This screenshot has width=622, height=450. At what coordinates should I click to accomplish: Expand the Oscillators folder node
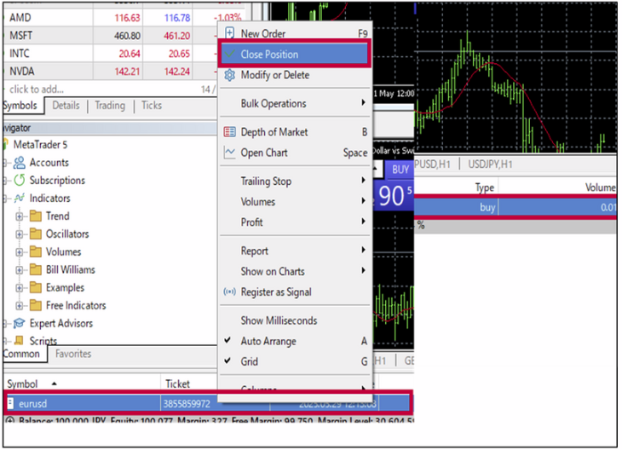click(20, 234)
